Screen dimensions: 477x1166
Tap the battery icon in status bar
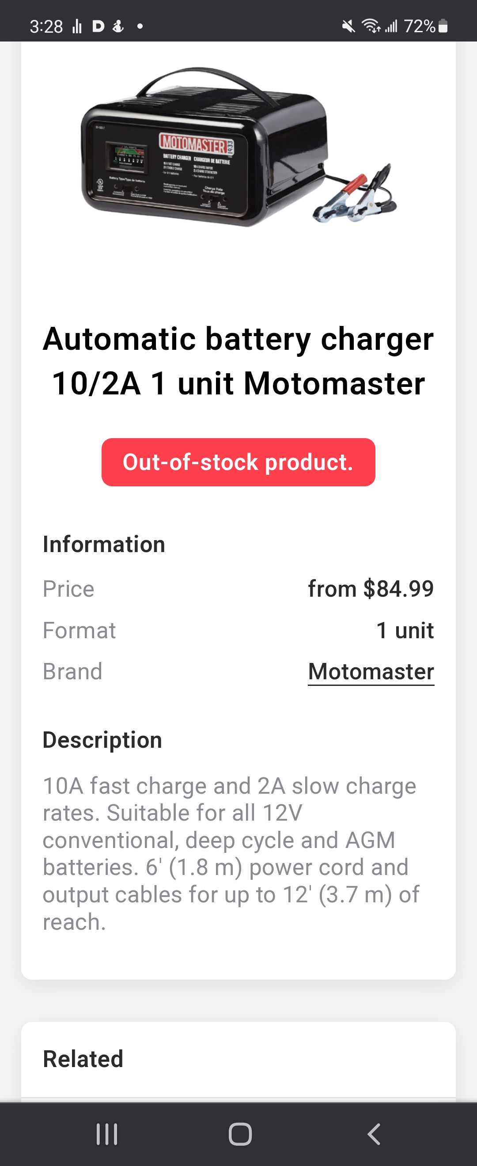point(443,26)
